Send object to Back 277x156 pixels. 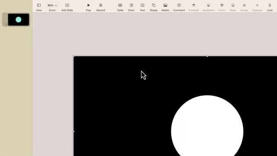pos(233,7)
